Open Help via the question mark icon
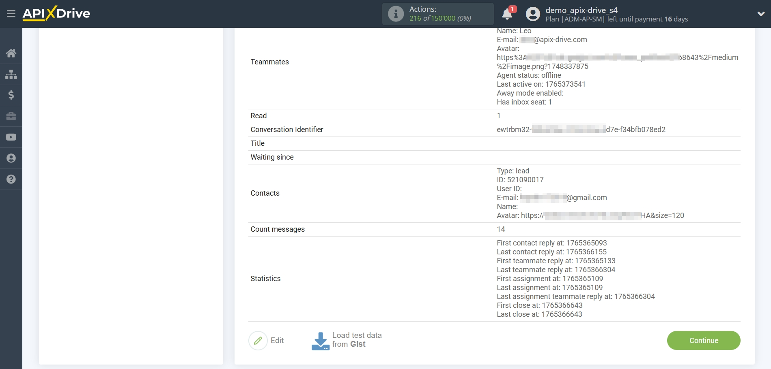Viewport: 771px width, 369px height. 11,179
